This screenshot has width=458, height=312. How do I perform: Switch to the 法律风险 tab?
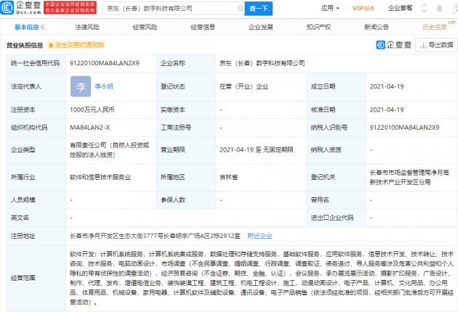pos(87,27)
